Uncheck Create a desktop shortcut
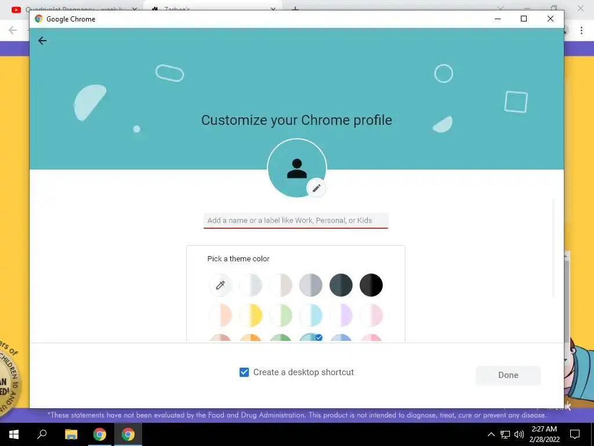The image size is (594, 446). click(244, 372)
